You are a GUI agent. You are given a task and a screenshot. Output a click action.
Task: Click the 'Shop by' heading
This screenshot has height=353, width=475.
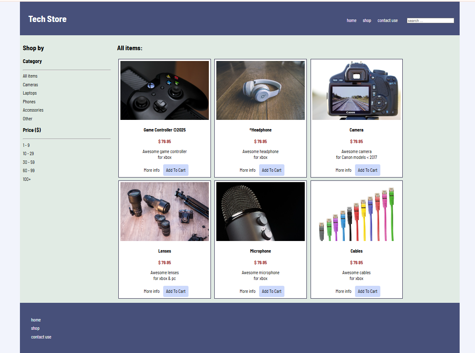point(33,48)
